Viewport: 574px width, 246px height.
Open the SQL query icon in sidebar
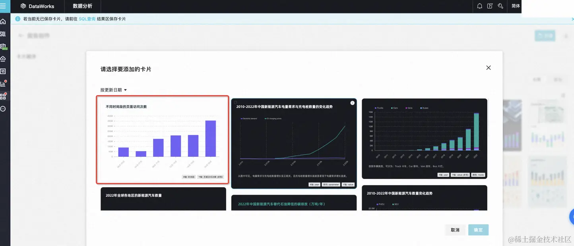pyautogui.click(x=3, y=34)
